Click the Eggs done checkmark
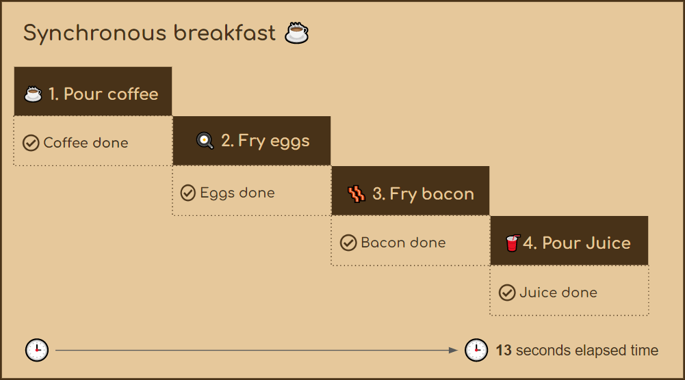 click(x=188, y=193)
